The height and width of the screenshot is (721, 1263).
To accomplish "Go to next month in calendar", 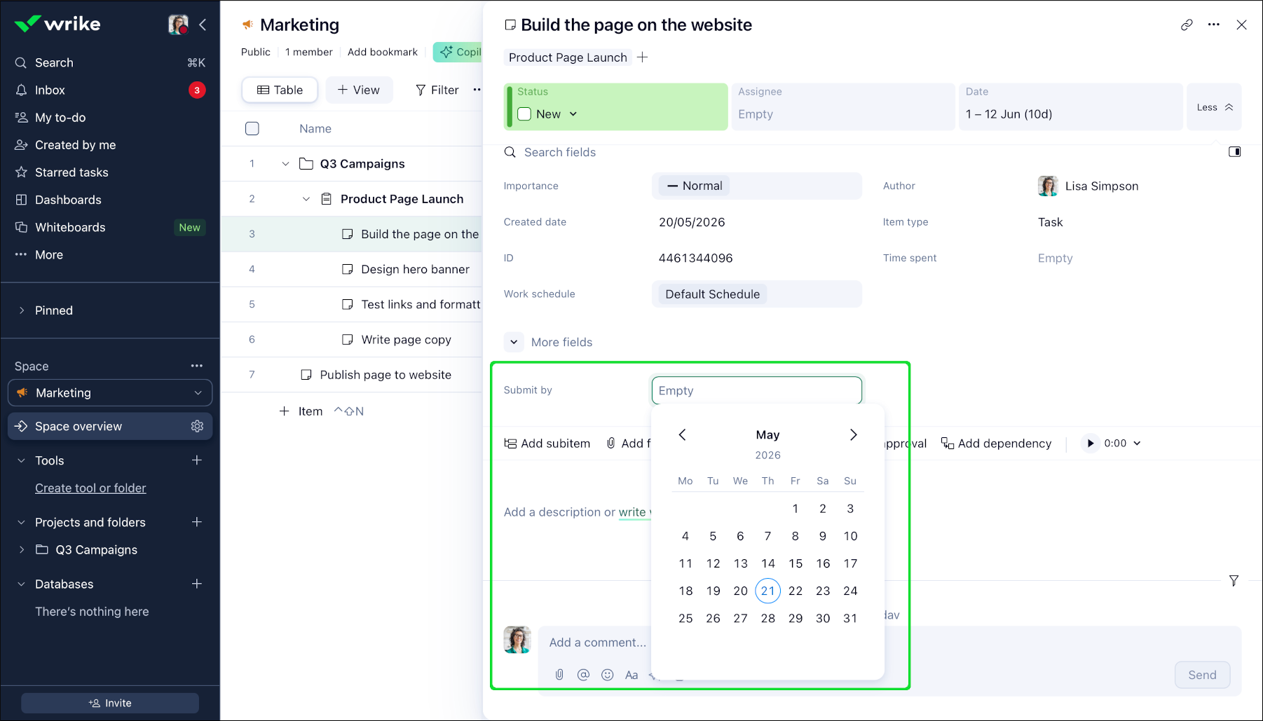I will (853, 434).
